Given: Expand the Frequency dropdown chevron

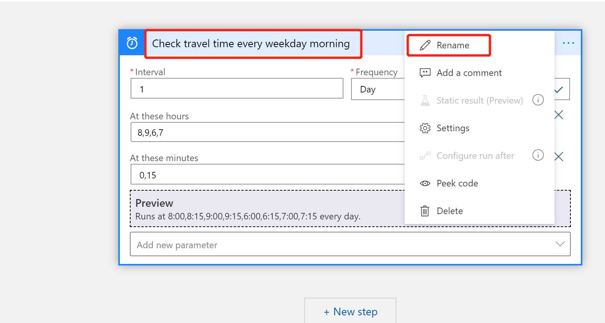Looking at the screenshot, I should coord(559,89).
